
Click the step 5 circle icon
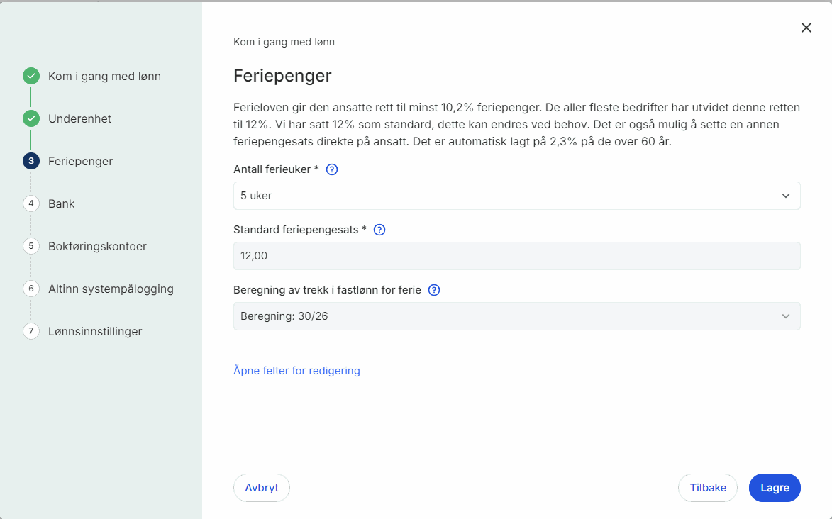tap(31, 246)
